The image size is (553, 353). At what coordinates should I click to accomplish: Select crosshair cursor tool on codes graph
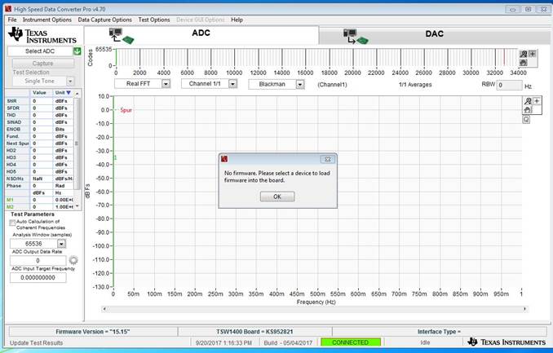[x=532, y=54]
